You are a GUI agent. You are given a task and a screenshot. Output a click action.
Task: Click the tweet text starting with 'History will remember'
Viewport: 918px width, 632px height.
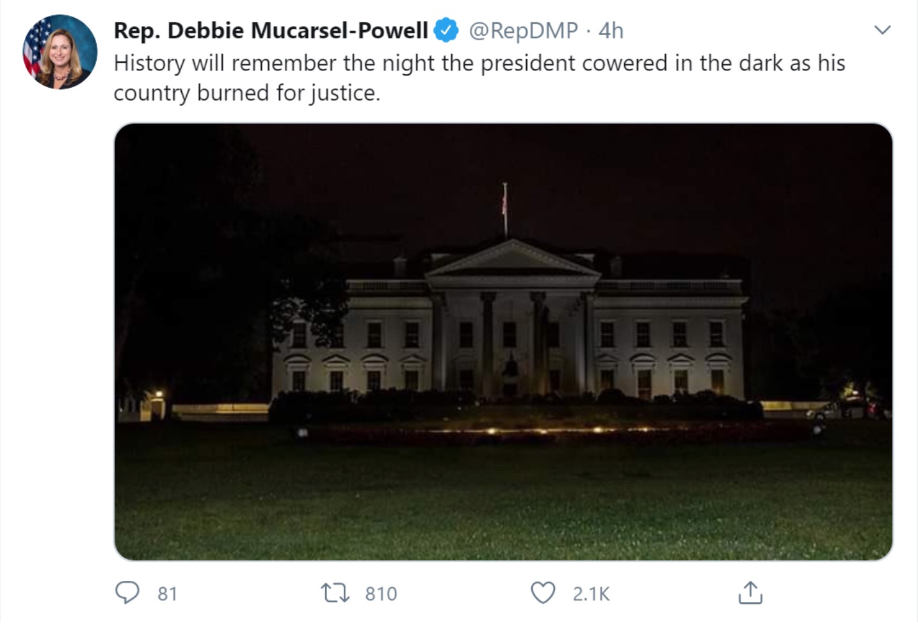[479, 77]
